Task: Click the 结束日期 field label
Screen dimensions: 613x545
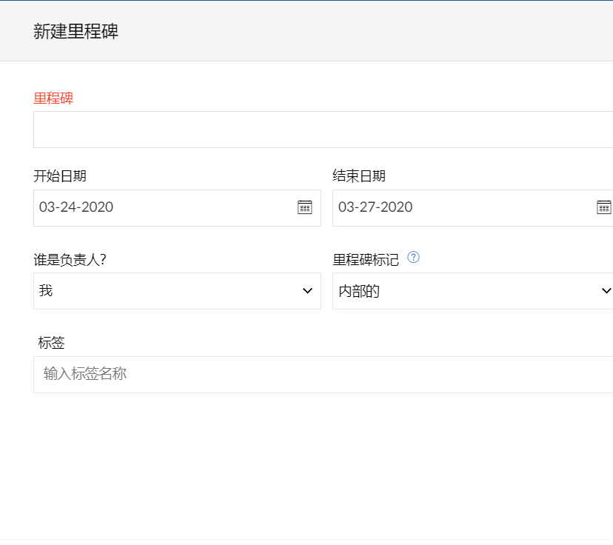Action: click(x=358, y=176)
